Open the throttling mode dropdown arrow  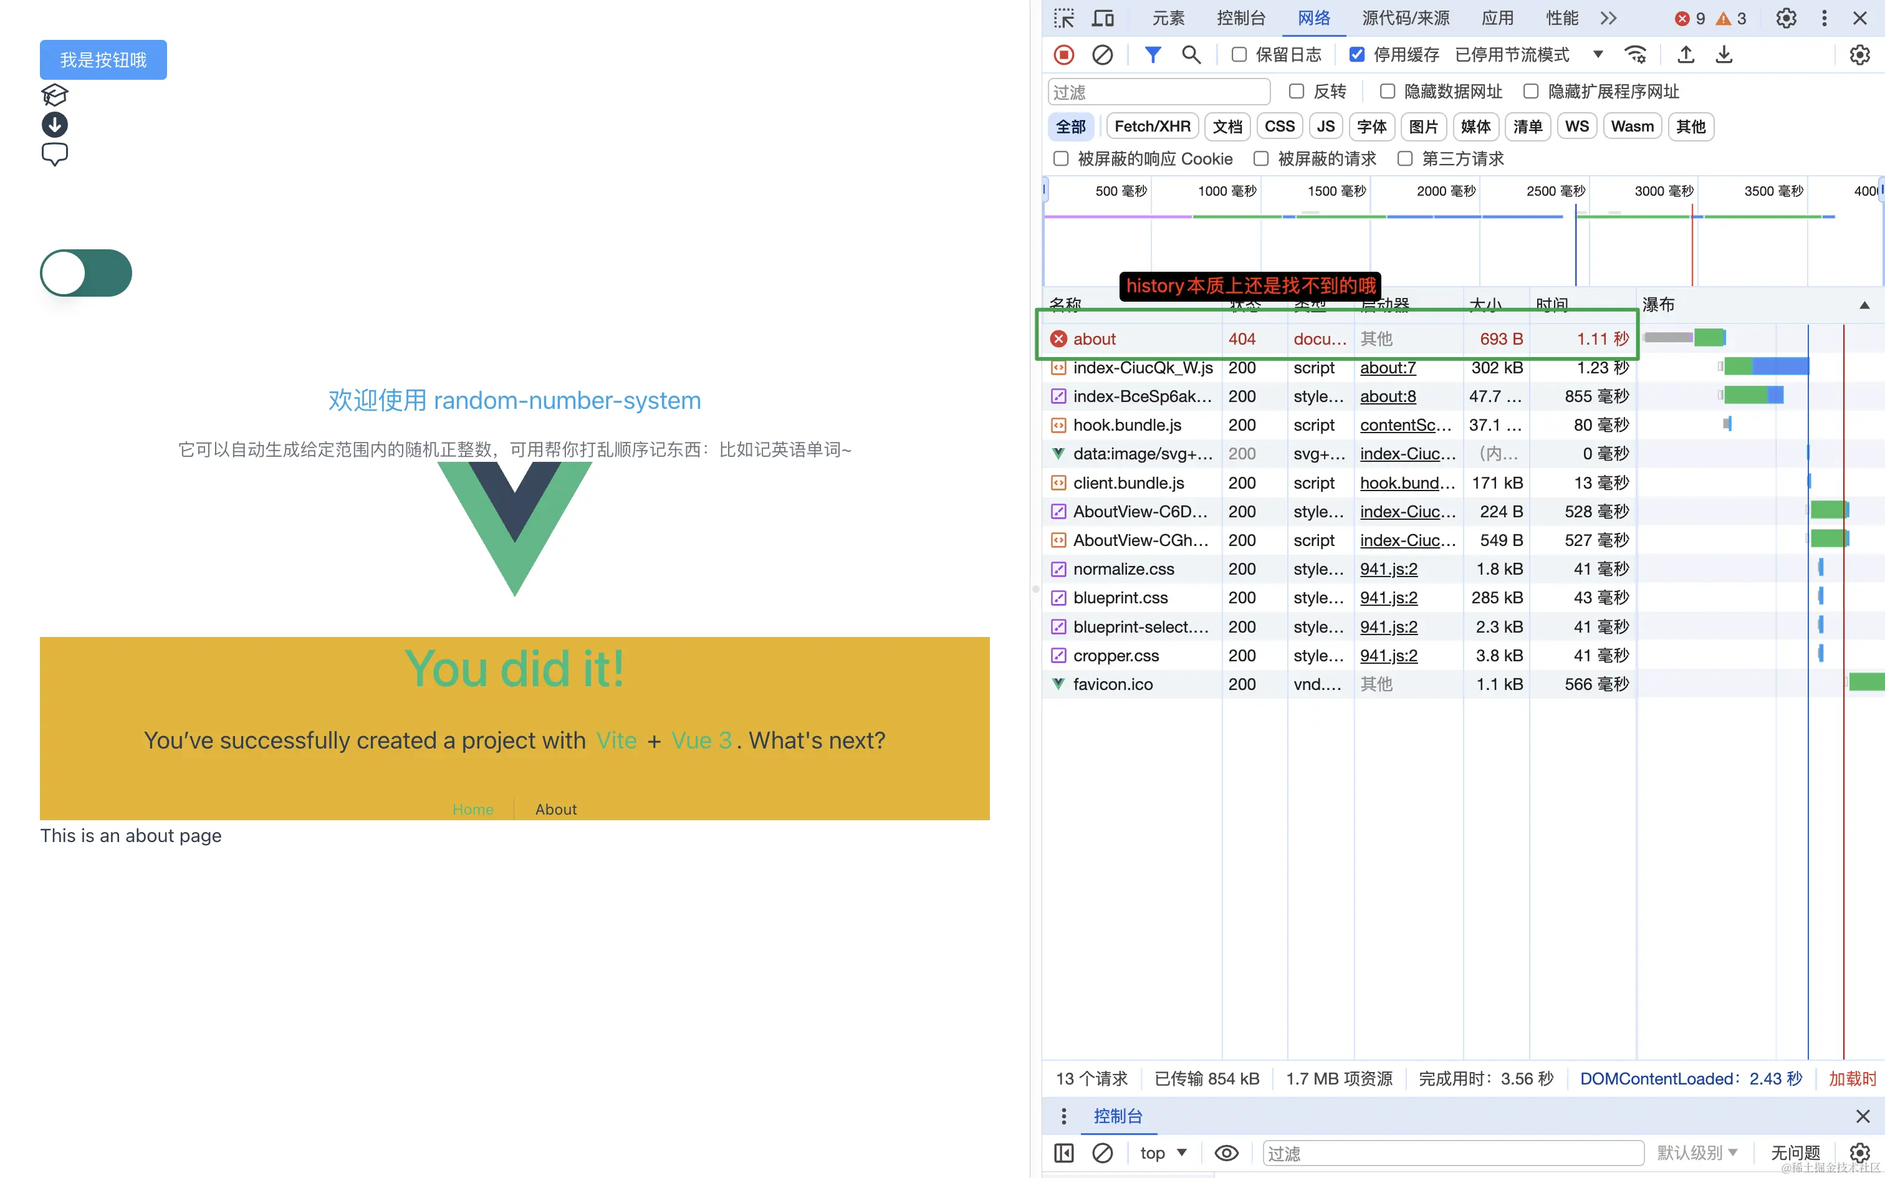click(x=1598, y=55)
